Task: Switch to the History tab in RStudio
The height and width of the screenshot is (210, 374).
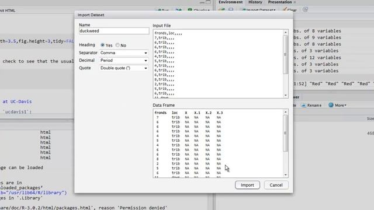Action: click(x=255, y=2)
